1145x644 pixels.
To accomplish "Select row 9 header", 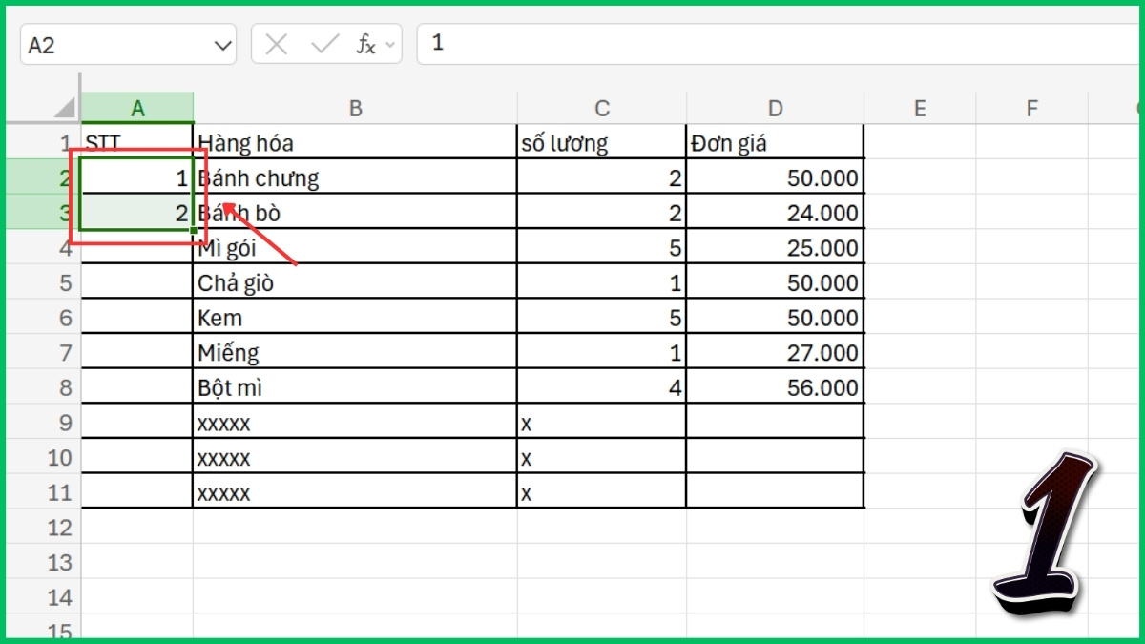I will [44, 422].
